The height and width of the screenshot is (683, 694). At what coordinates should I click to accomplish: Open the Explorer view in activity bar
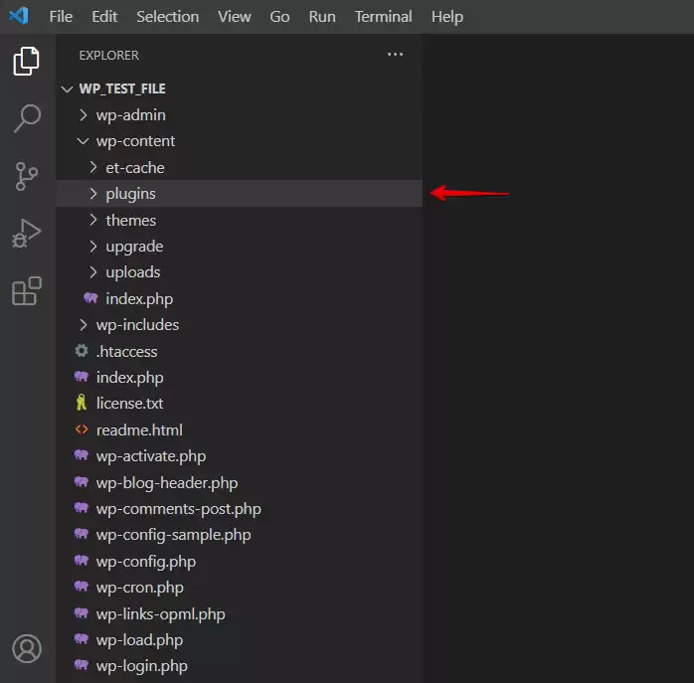[27, 62]
